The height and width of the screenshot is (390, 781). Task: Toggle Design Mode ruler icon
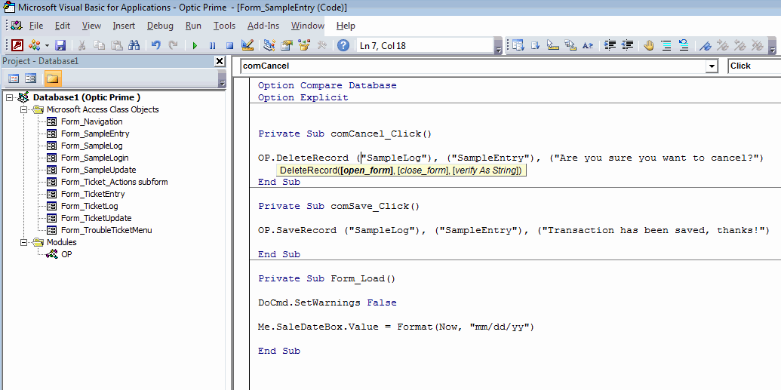(x=247, y=45)
